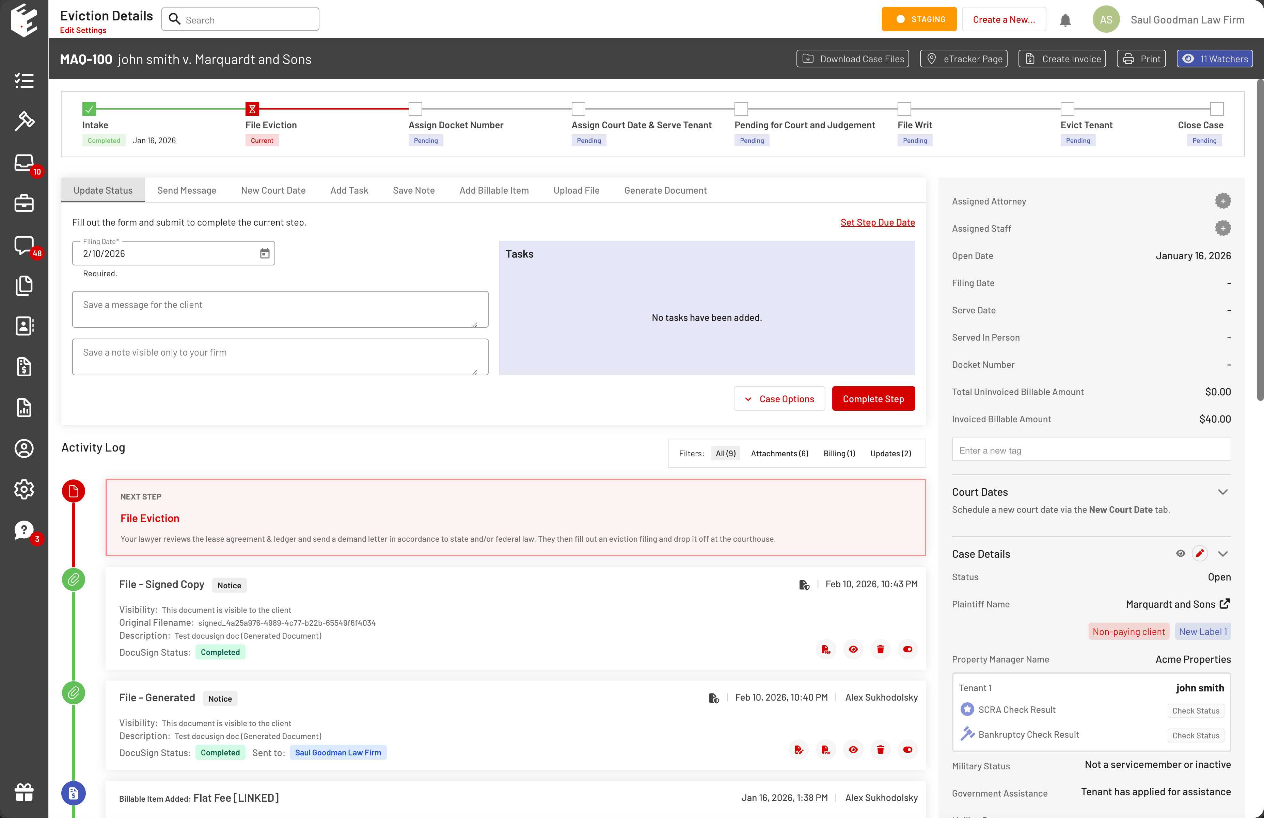This screenshot has height=818, width=1264.
Task: Click the Enter a new tag field
Action: tap(1091, 450)
